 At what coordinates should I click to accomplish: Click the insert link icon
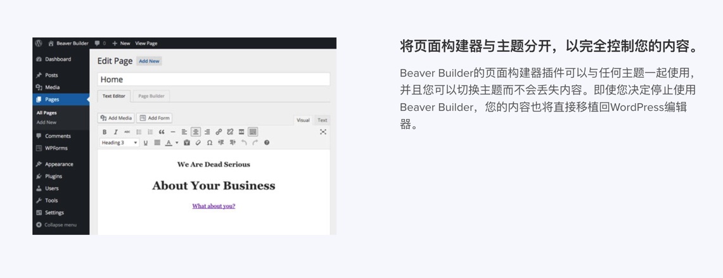click(219, 132)
